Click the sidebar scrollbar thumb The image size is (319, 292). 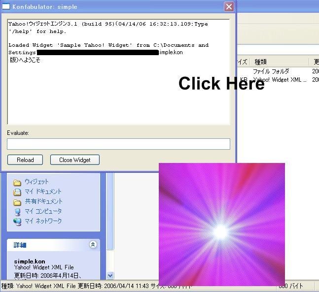(110, 211)
